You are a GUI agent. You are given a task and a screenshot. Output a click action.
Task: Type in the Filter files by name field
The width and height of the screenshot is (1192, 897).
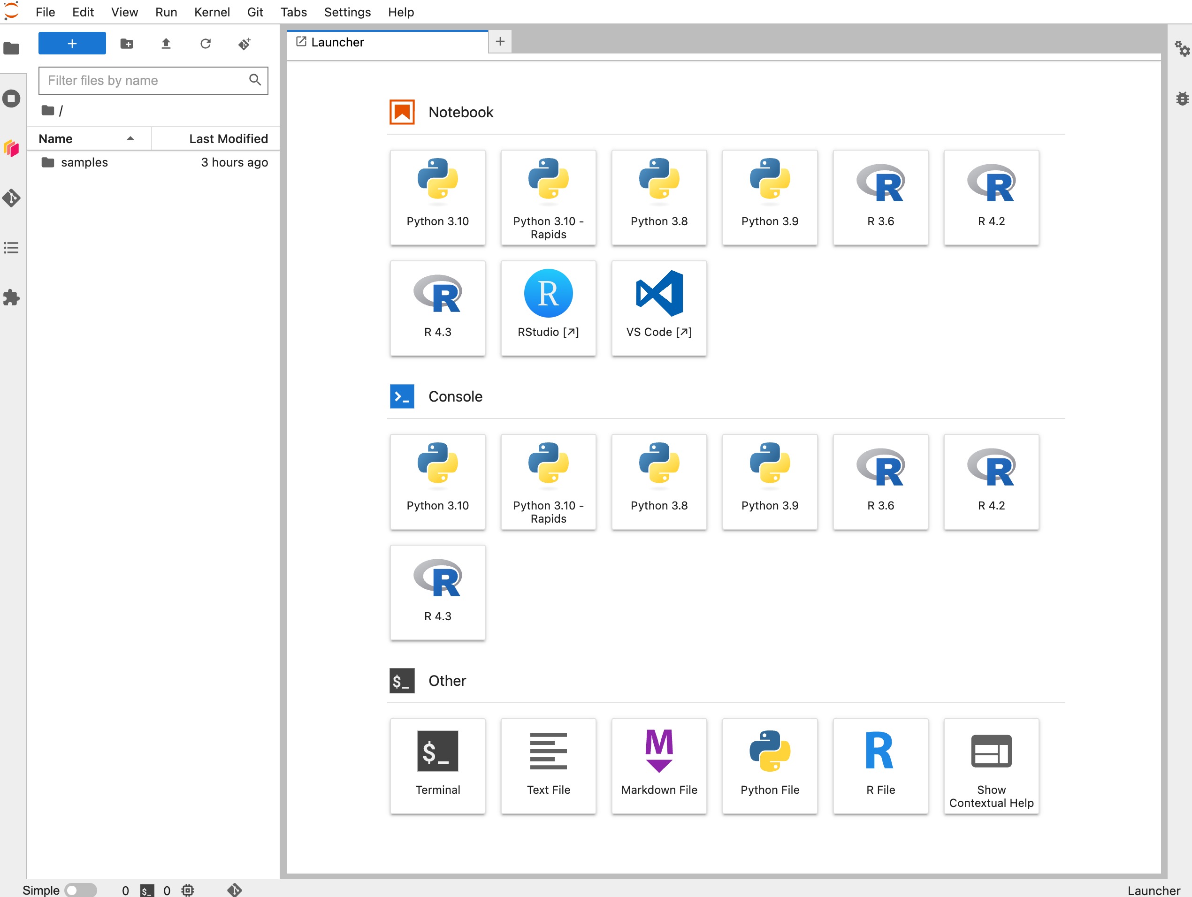click(x=145, y=80)
